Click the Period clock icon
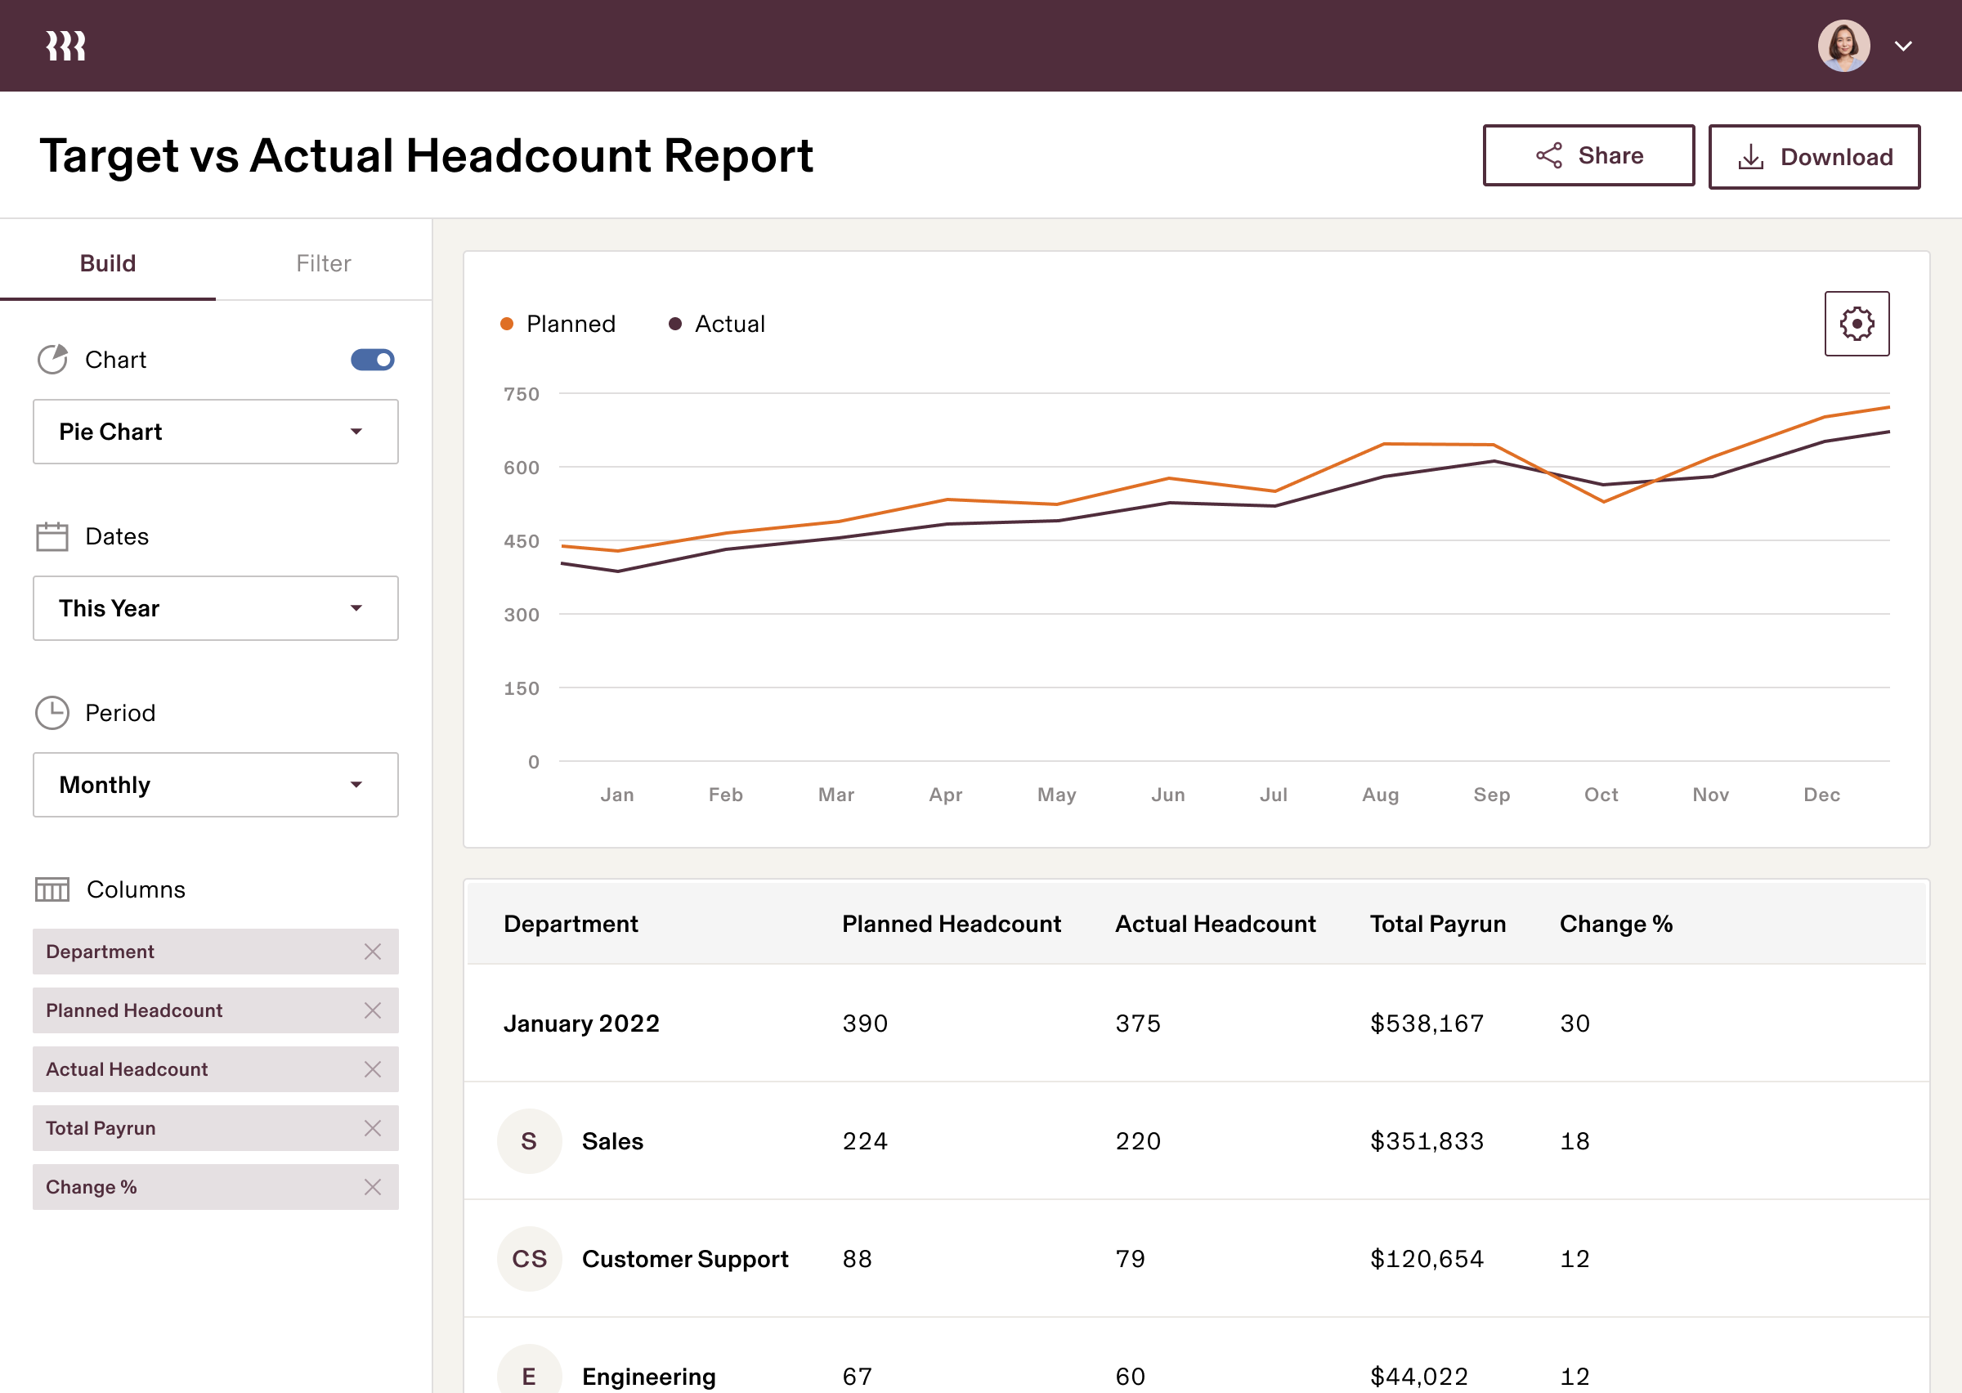This screenshot has height=1393, width=1962. pyautogui.click(x=52, y=712)
